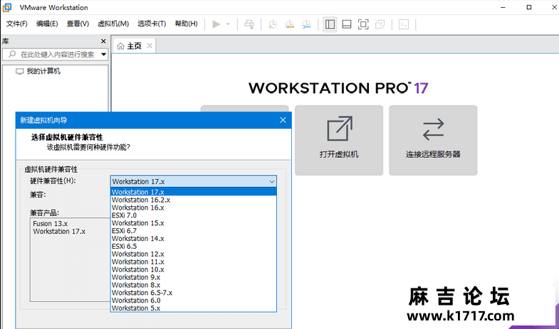This screenshot has width=559, height=329.
Task: Click the Enter Full Screen mode icon
Action: coord(363,24)
